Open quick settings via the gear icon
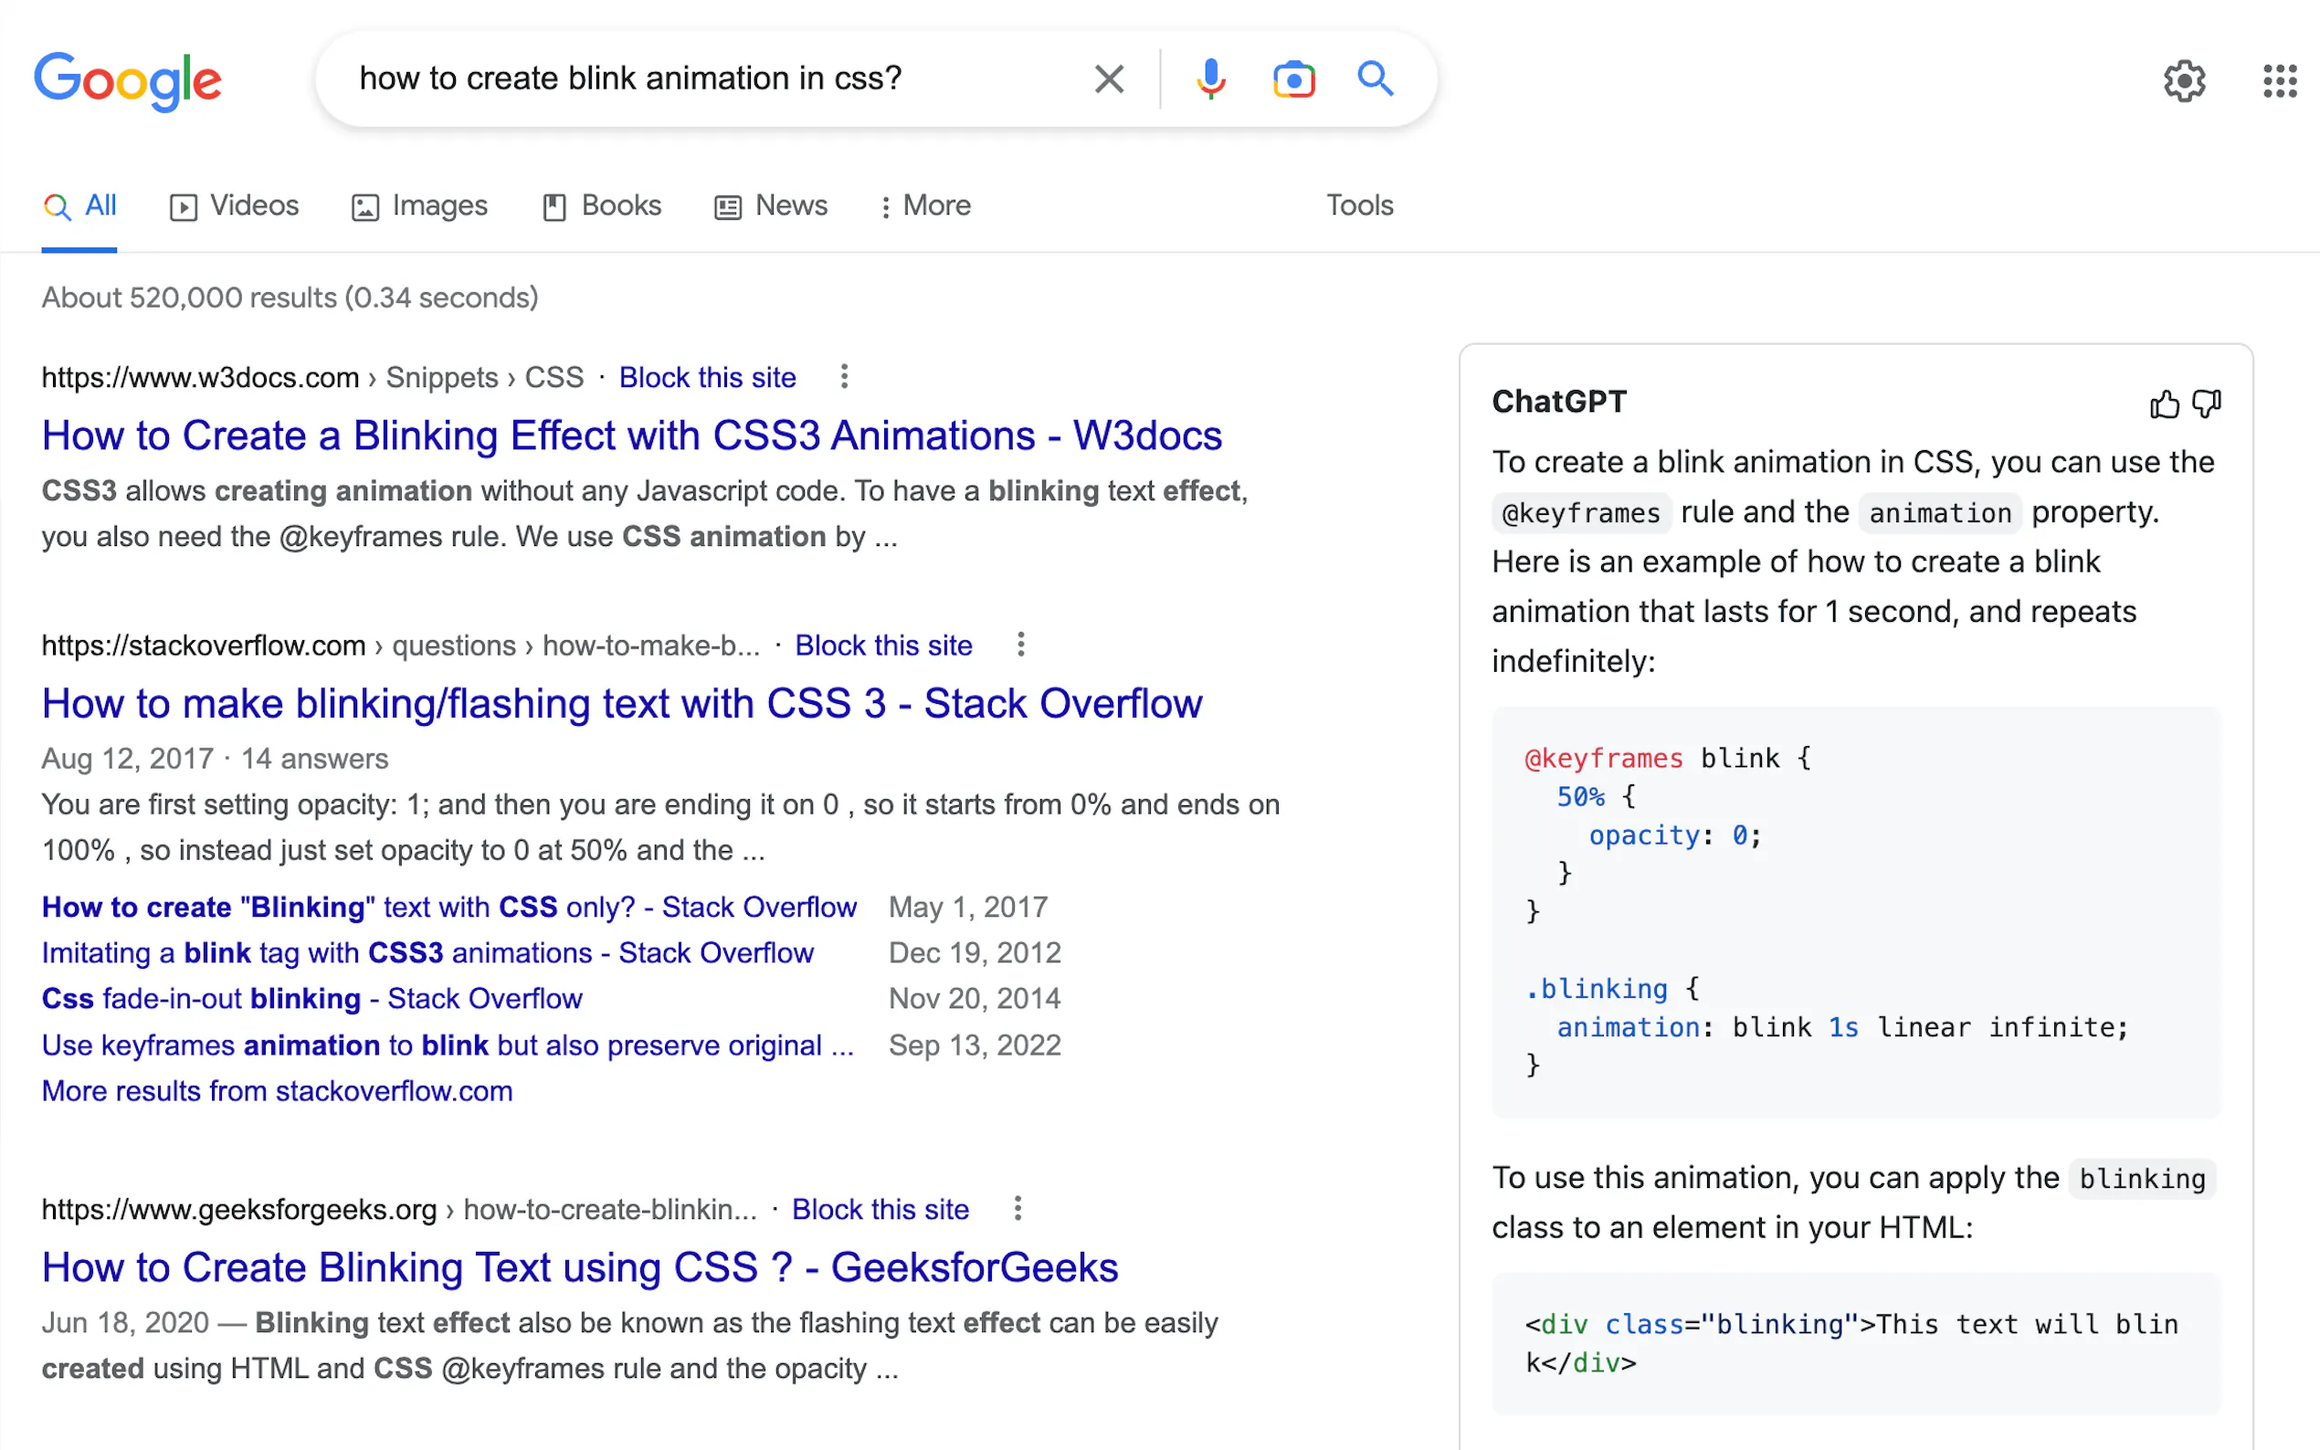 (x=2185, y=80)
